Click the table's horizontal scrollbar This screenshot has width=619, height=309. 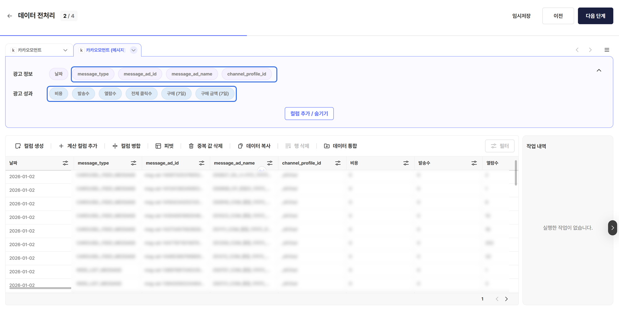pyautogui.click(x=40, y=288)
